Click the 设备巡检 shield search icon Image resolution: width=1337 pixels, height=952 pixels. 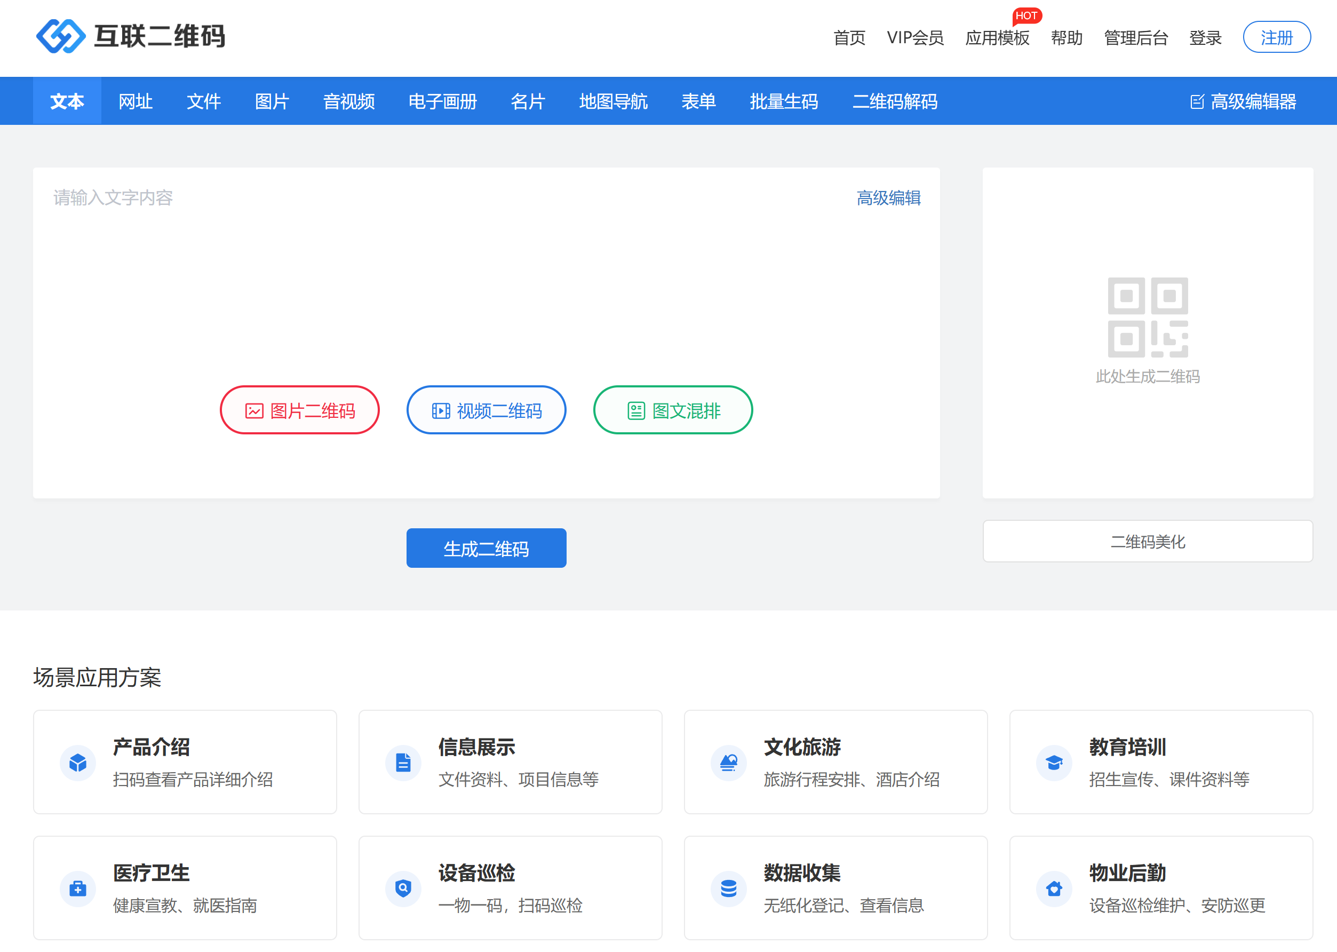tap(403, 888)
